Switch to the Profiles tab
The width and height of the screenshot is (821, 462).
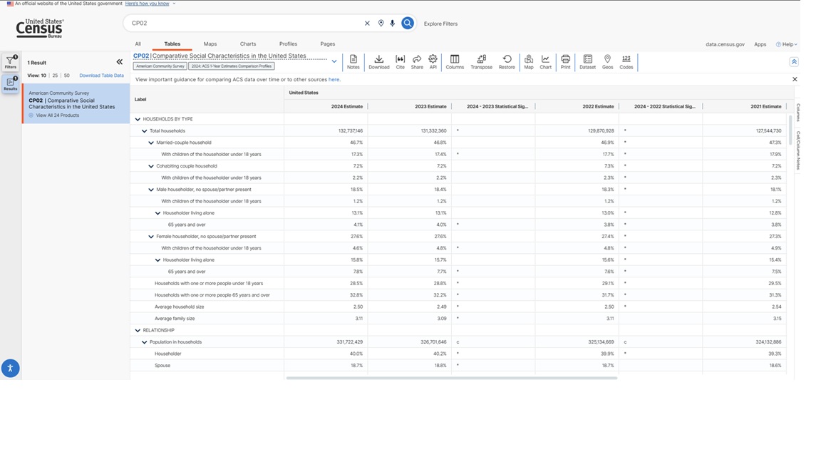(x=288, y=44)
